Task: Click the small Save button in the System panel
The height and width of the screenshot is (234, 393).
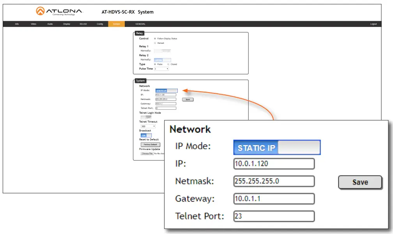Action: click(188, 100)
